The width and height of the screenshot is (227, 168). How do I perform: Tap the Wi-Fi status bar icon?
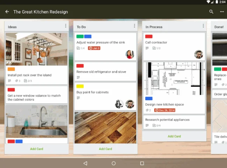208,2
